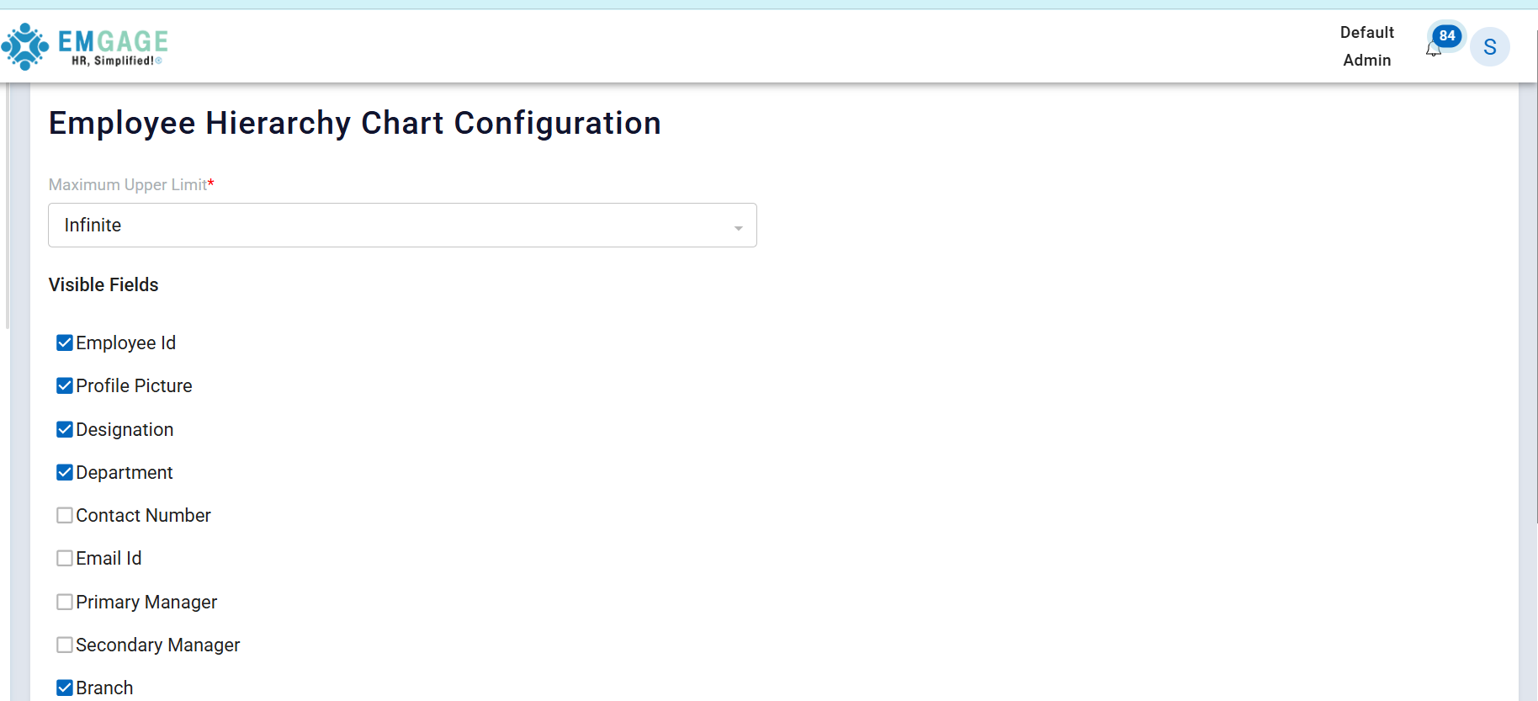Disable the Designation field checkbox
This screenshot has height=701, width=1538.
(x=65, y=429)
